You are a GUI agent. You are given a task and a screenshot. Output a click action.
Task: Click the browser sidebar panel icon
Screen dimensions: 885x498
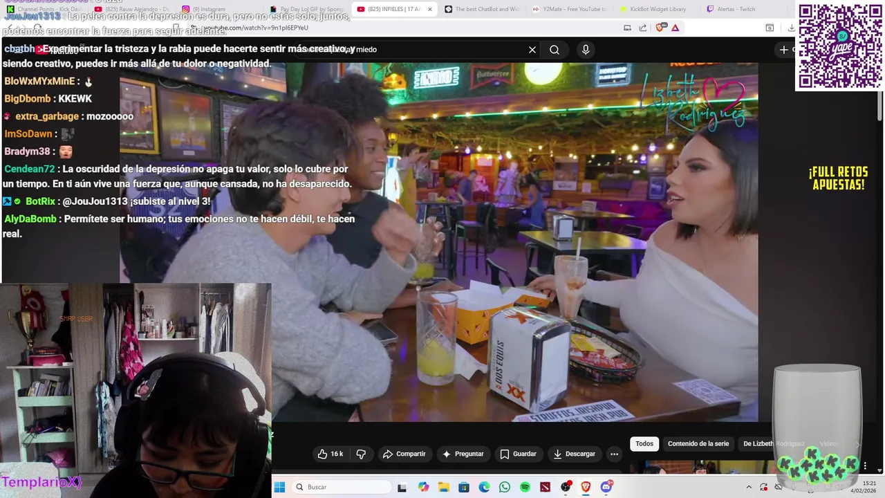pos(770,28)
